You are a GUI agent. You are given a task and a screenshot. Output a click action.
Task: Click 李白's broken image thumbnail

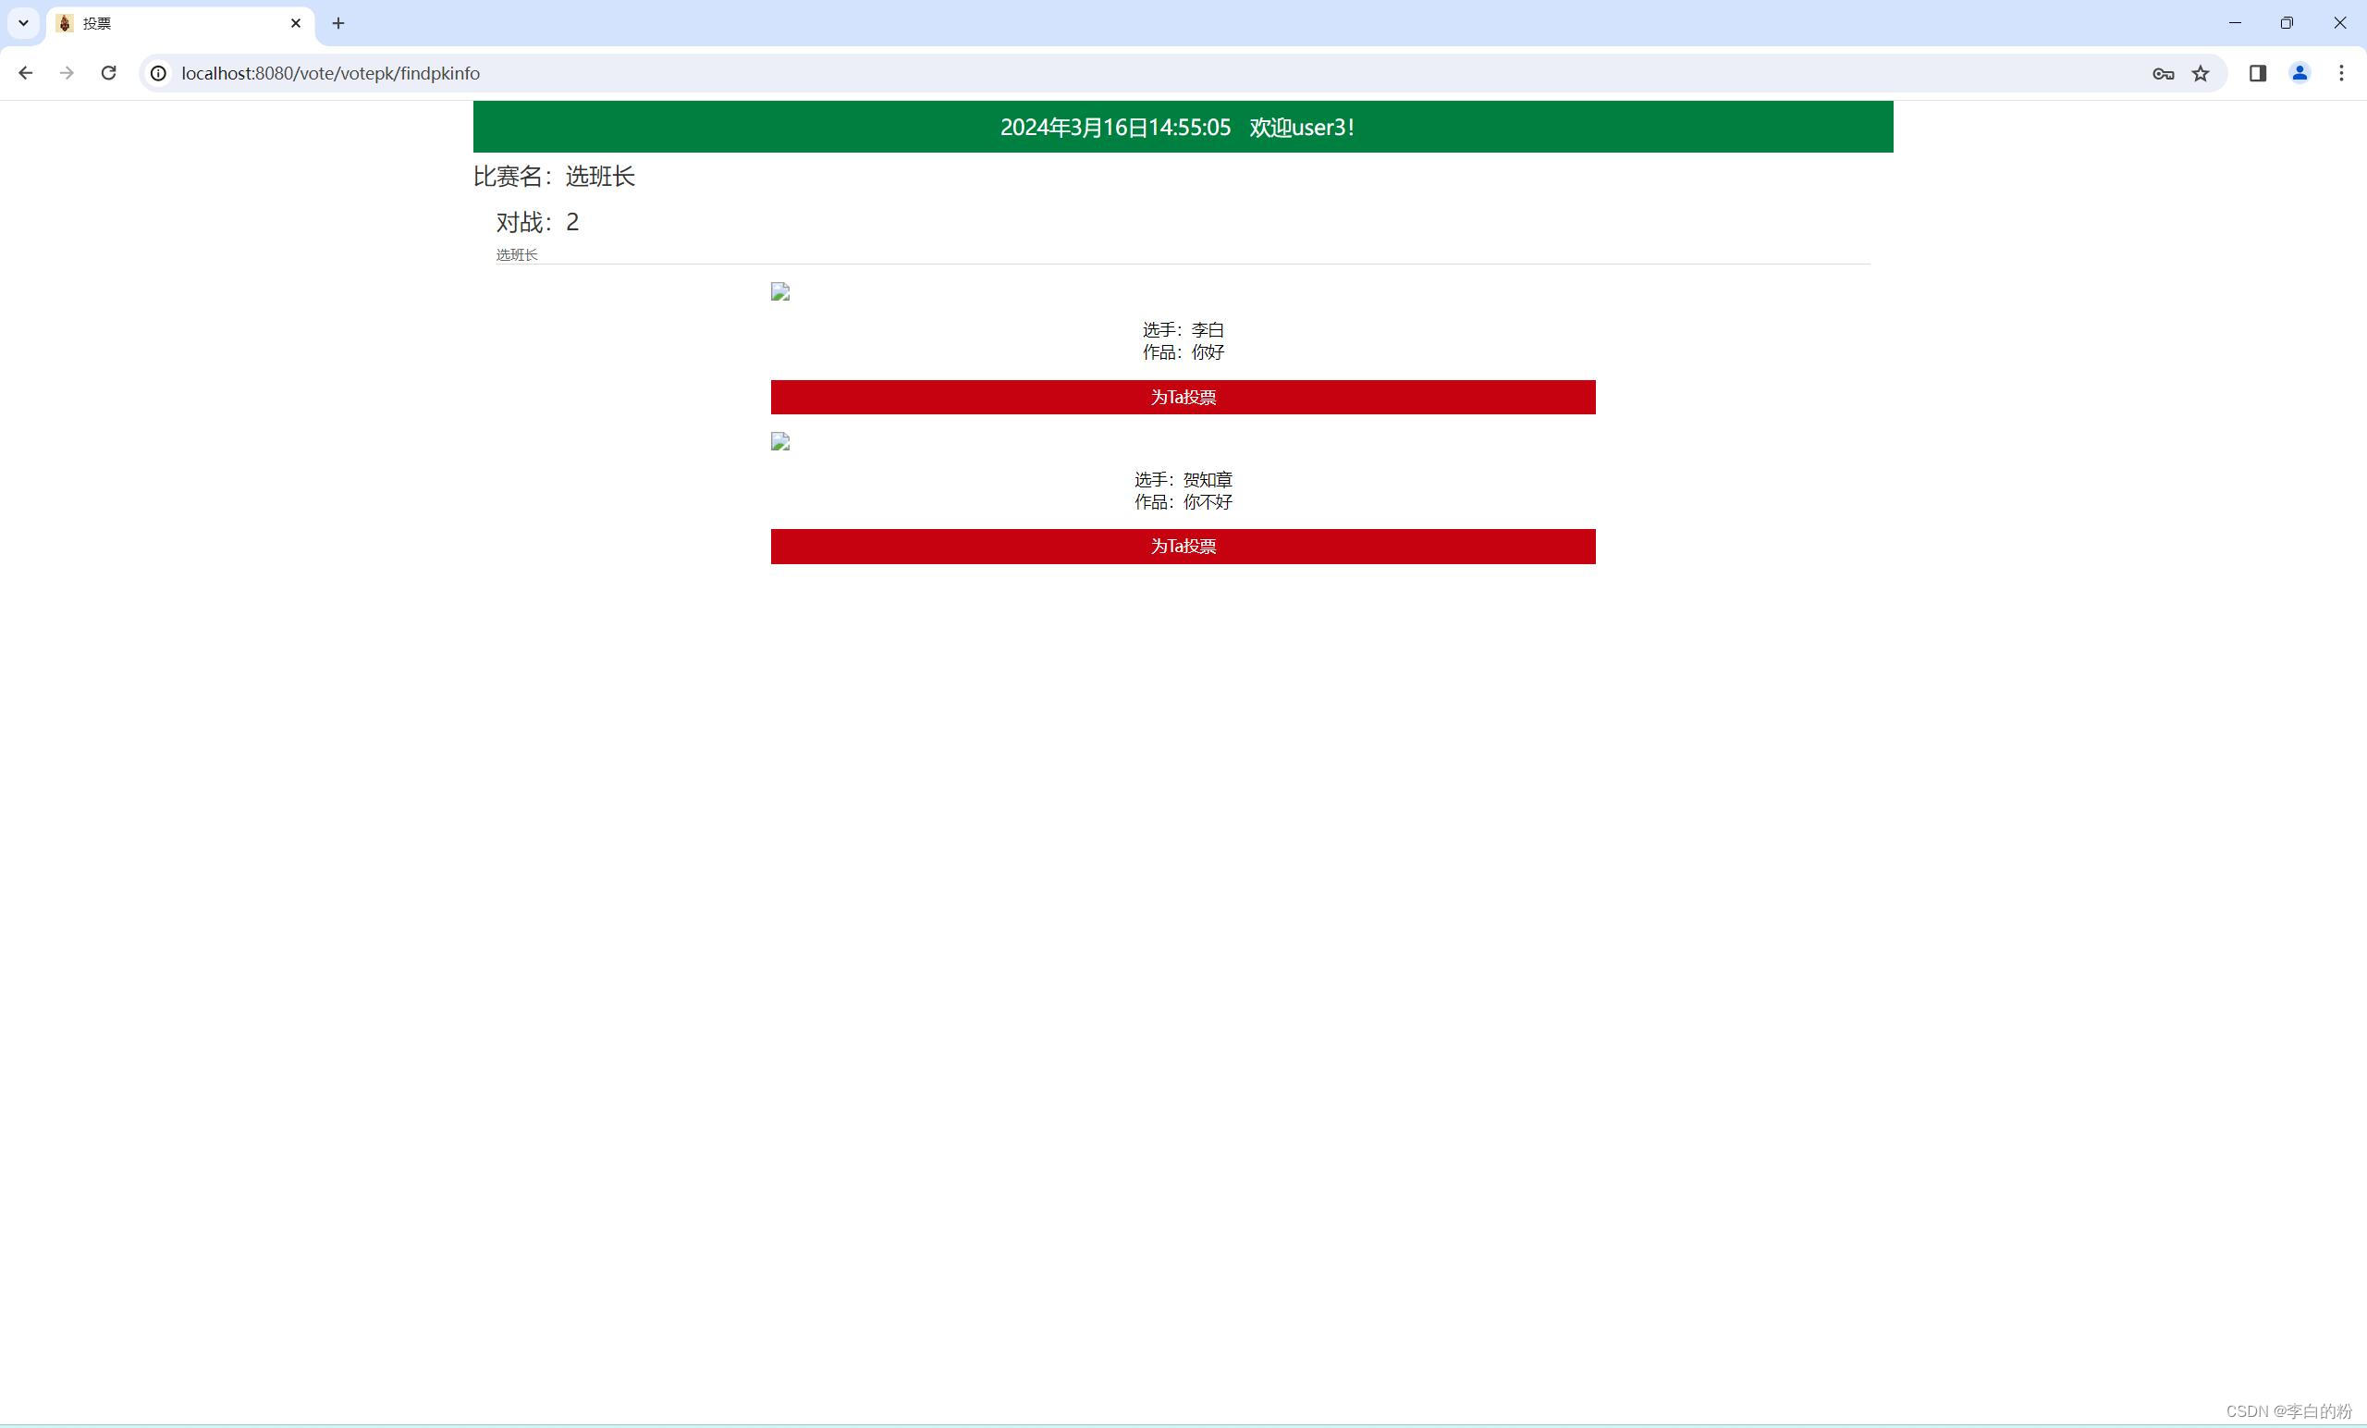click(x=780, y=292)
